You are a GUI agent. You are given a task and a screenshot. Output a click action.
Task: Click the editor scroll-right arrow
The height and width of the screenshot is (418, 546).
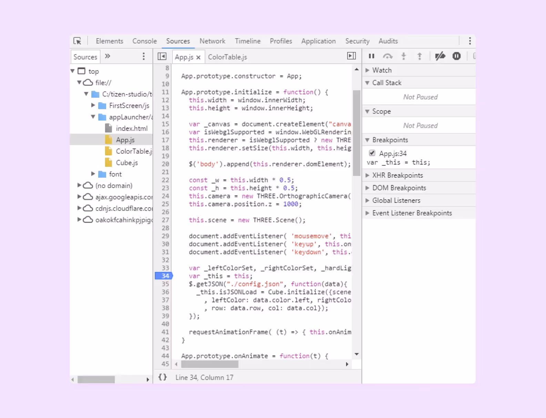(x=347, y=364)
